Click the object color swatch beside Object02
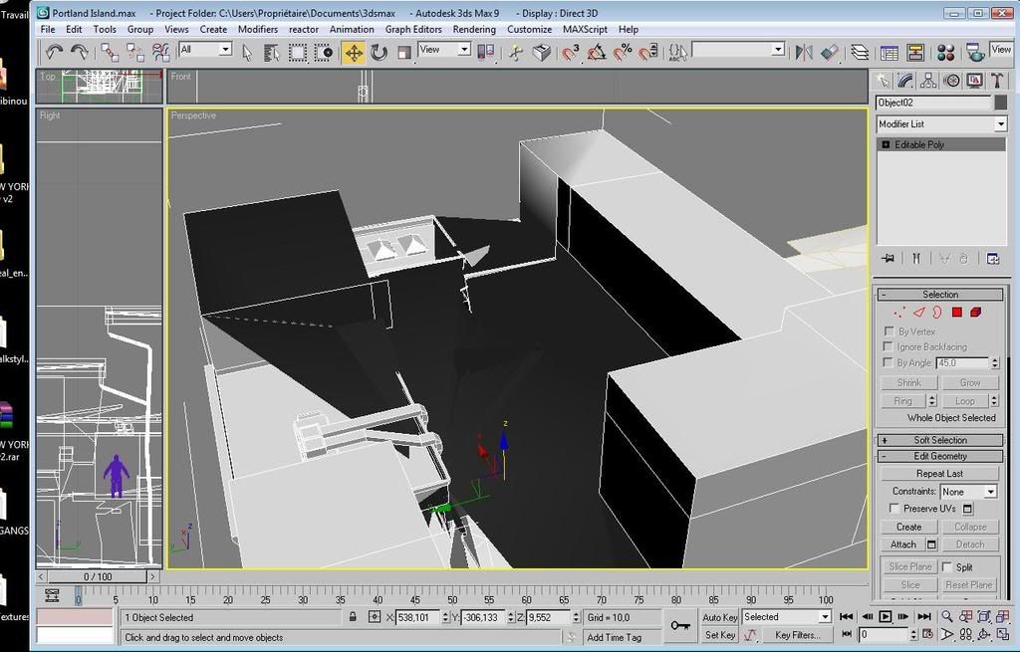The image size is (1020, 652). tap(1001, 103)
